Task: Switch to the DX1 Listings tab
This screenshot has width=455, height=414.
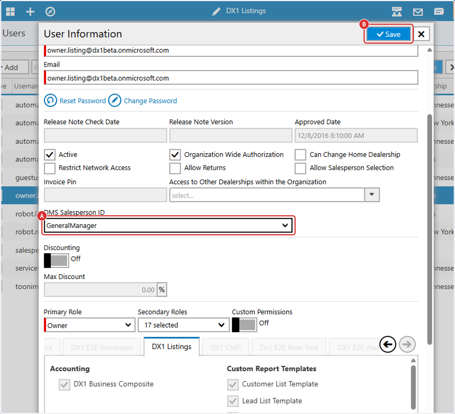Action: (x=172, y=347)
